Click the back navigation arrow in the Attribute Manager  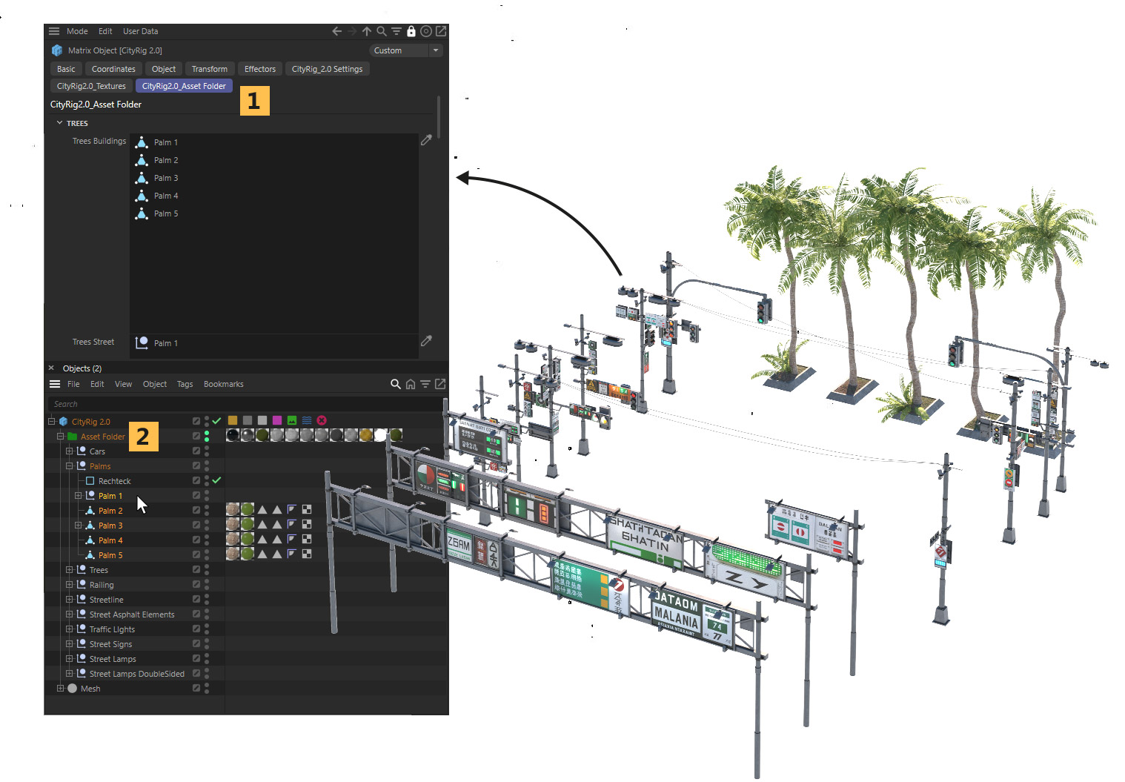[336, 31]
